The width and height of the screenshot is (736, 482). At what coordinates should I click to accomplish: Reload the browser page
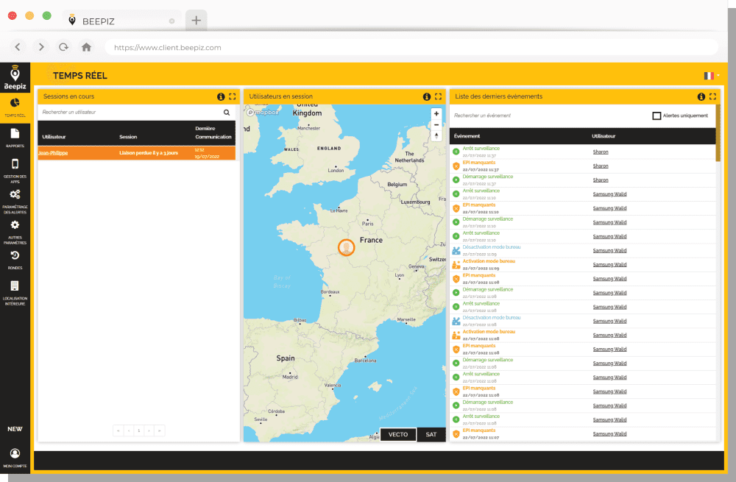(x=63, y=47)
